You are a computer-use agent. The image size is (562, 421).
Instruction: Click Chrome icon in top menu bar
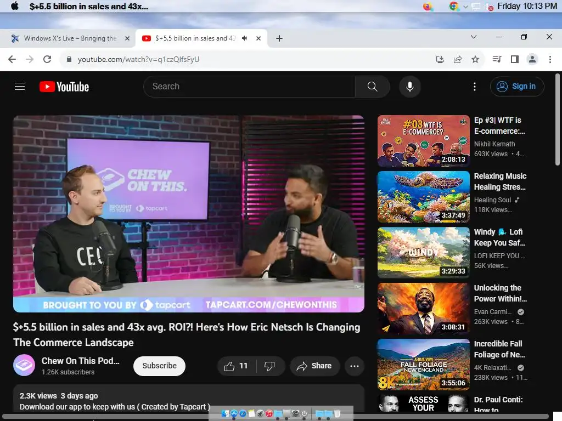pos(454,6)
